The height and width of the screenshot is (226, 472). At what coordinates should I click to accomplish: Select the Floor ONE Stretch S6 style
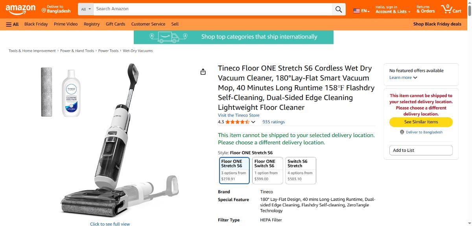(x=234, y=170)
